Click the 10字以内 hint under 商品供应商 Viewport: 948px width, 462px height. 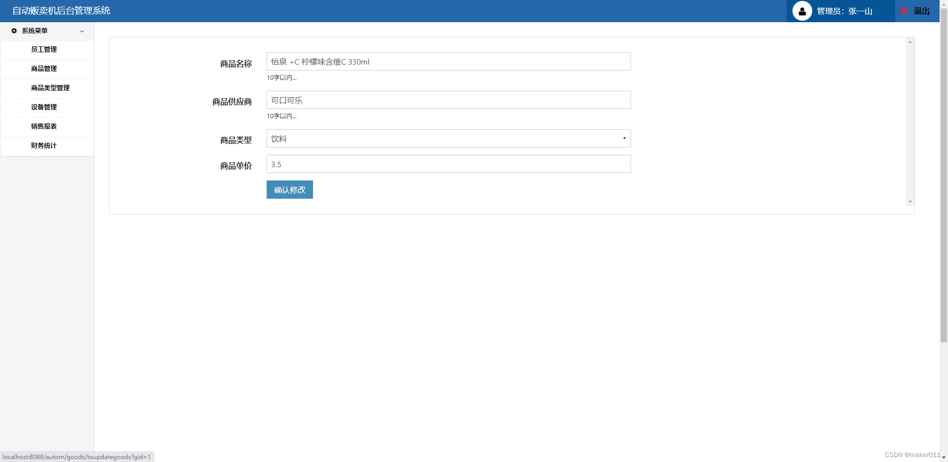pyautogui.click(x=281, y=116)
